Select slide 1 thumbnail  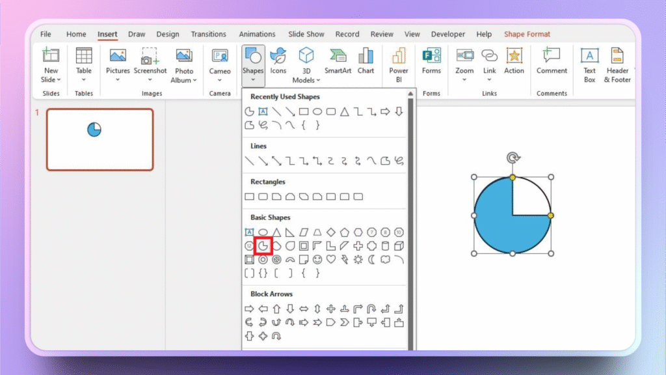pos(100,139)
